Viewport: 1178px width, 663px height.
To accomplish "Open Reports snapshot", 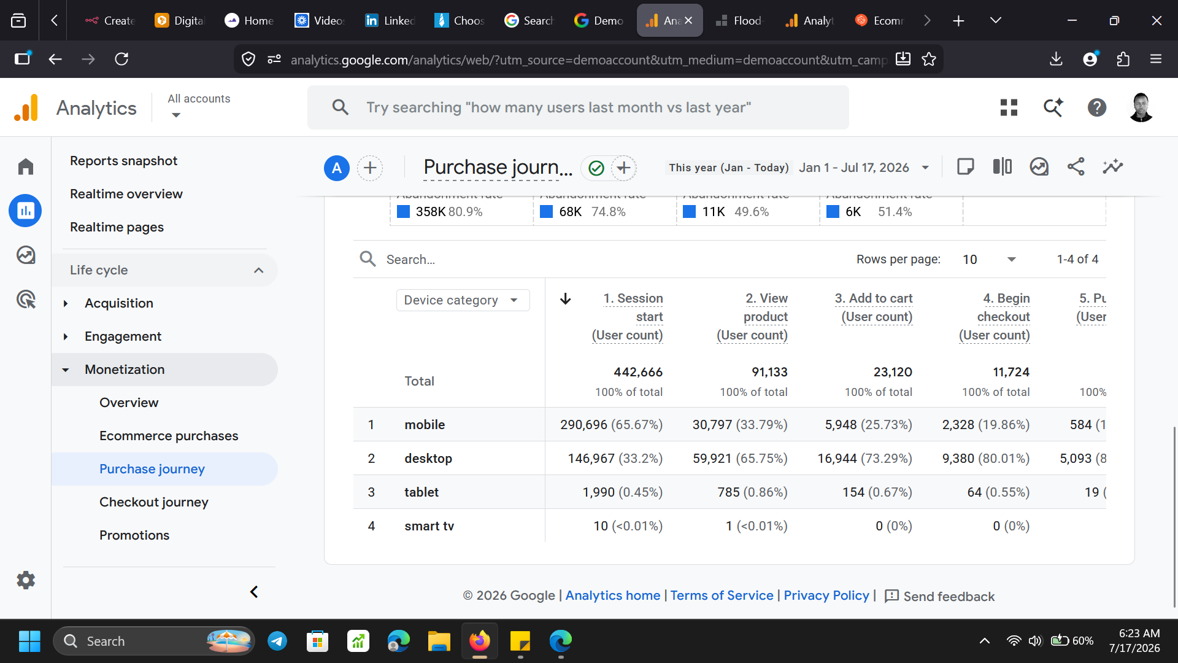I will coord(123,161).
